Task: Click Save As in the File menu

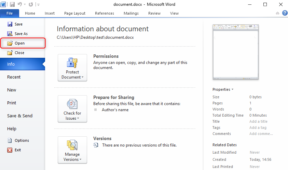Action: coord(21,34)
